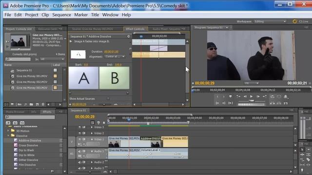The height and width of the screenshot is (175, 312).
Task: Click the Lift button in Program monitor
Action: 273,103
